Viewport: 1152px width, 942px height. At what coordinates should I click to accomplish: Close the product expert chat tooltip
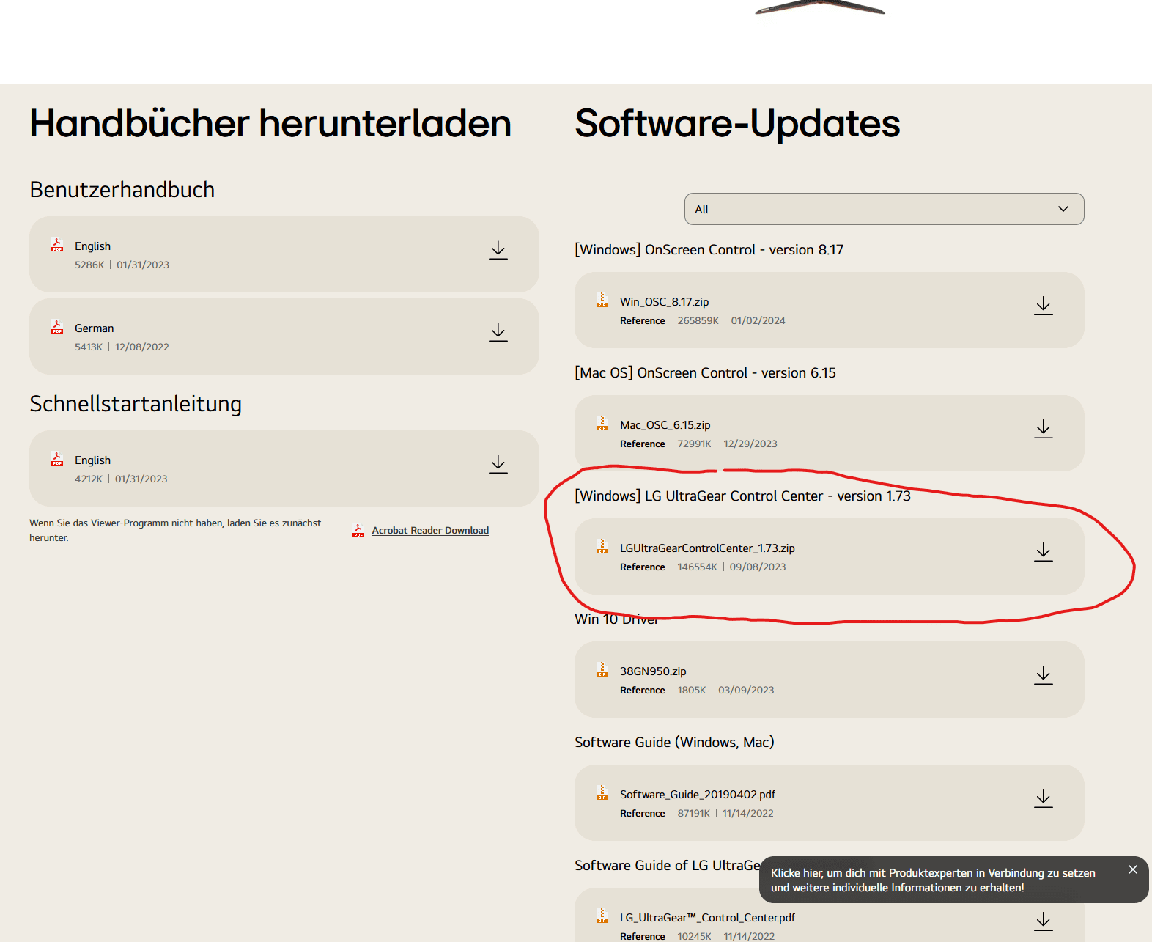[x=1133, y=869]
